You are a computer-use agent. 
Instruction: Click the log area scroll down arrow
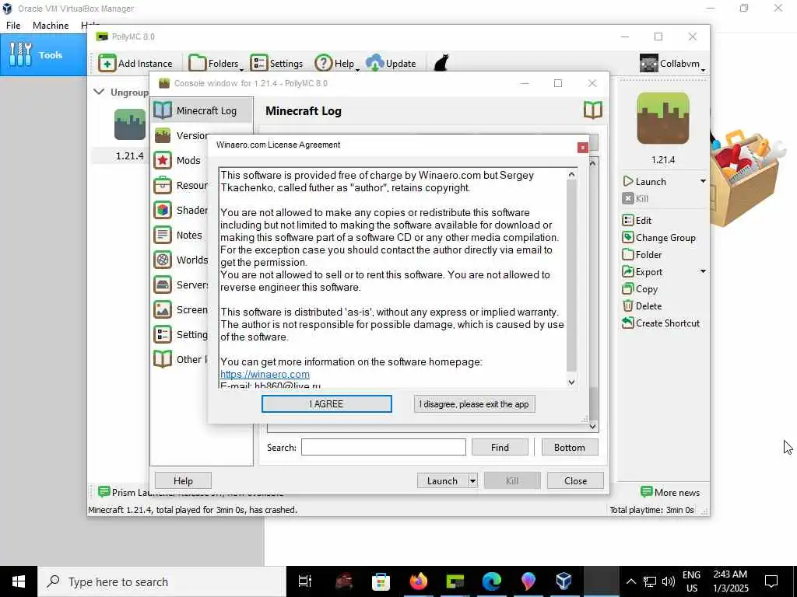point(592,427)
